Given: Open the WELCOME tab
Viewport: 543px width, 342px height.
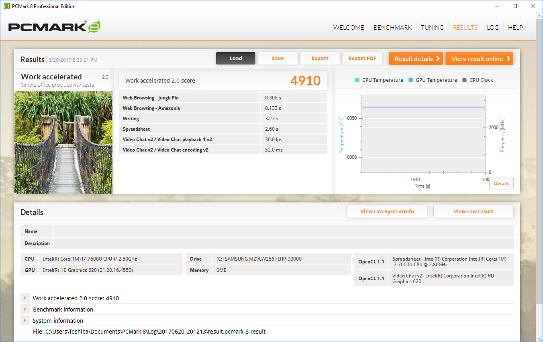Looking at the screenshot, I should pos(349,28).
